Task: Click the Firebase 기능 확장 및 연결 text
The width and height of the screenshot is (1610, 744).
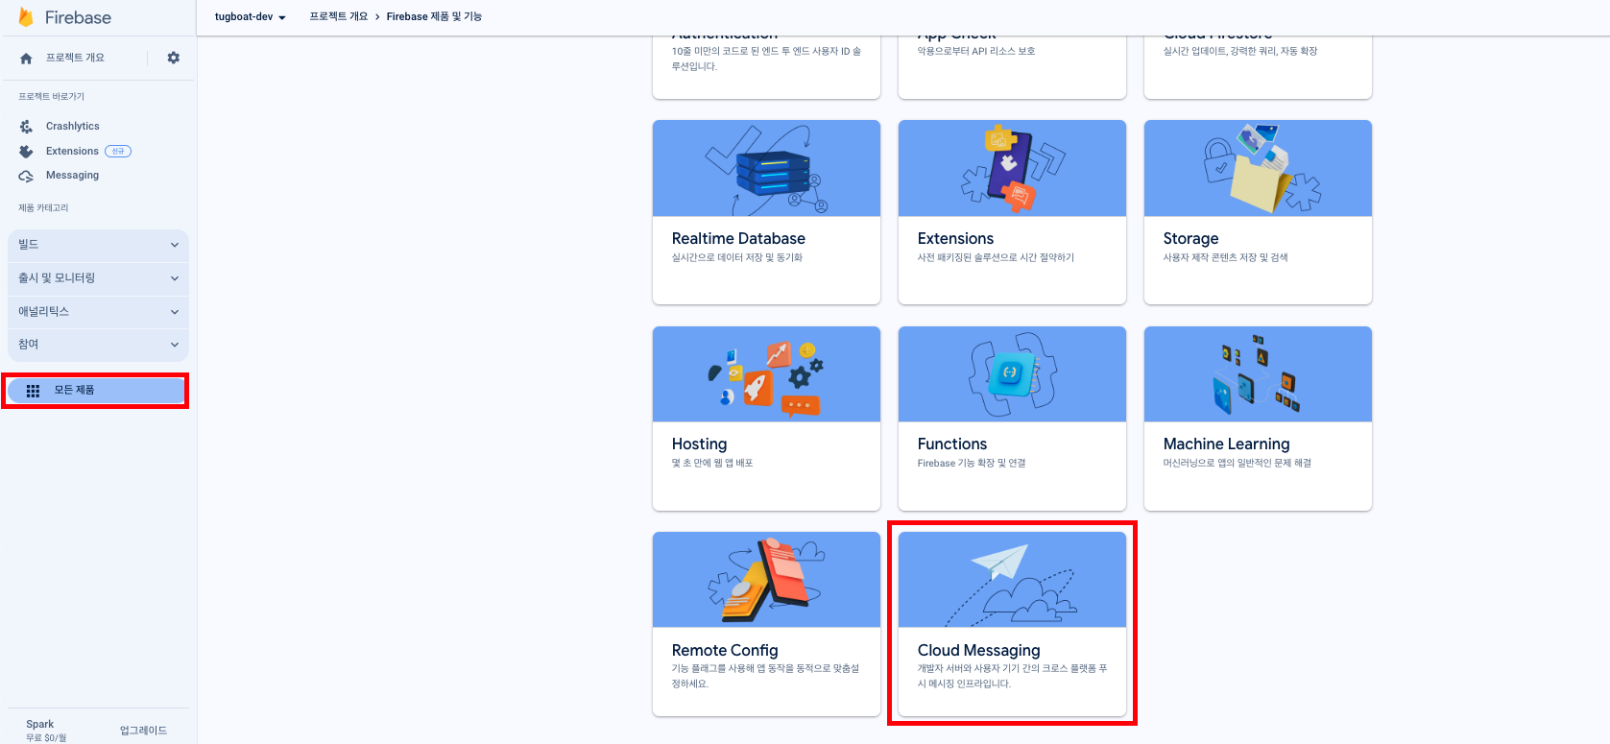Action: pos(971,463)
